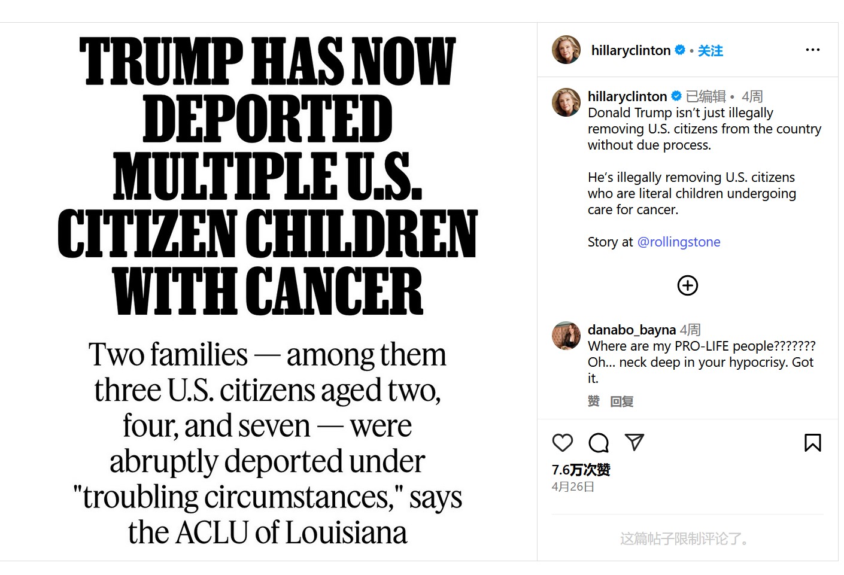The height and width of the screenshot is (575, 844).
Task: Open comments via the speech bubble icon
Action: tap(598, 443)
